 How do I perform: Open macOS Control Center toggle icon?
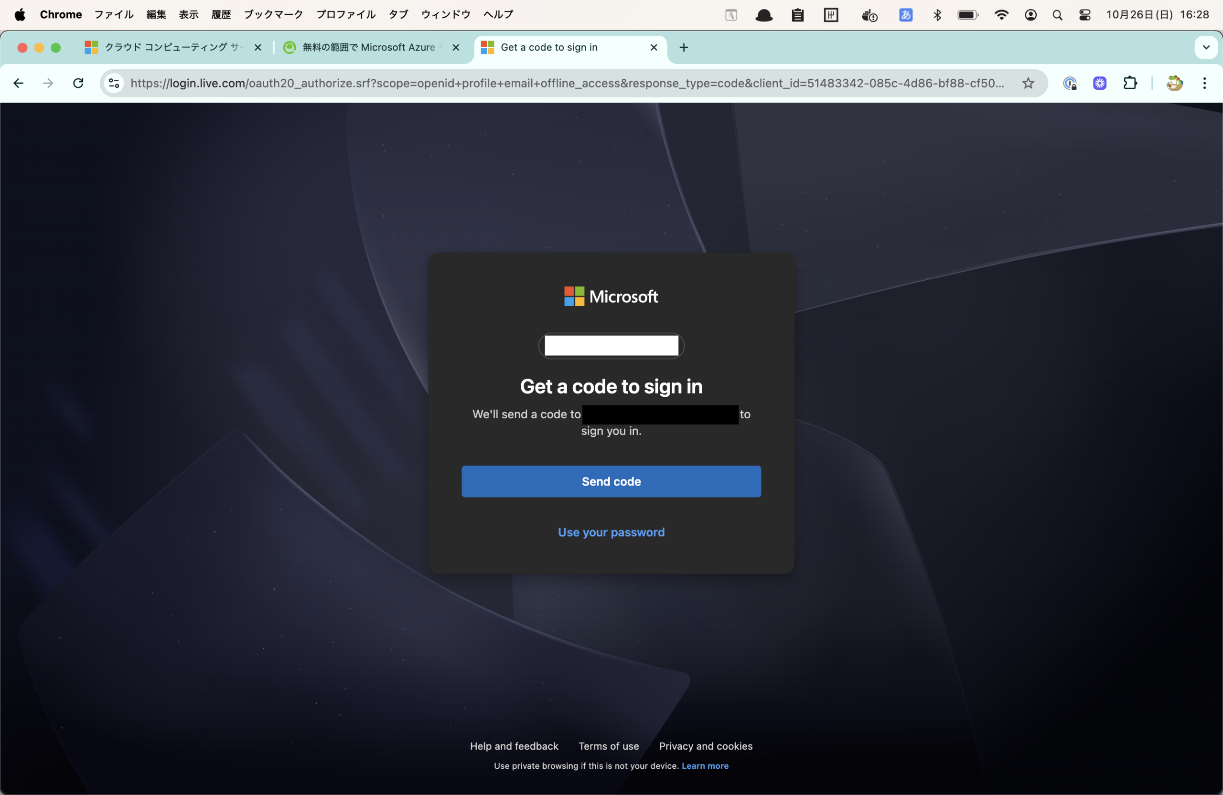pyautogui.click(x=1085, y=15)
